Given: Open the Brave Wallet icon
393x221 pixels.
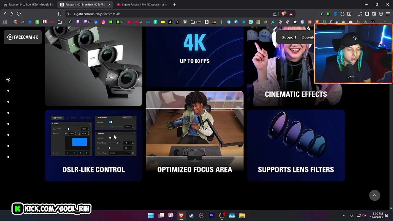Looking at the screenshot, I should [374, 14].
